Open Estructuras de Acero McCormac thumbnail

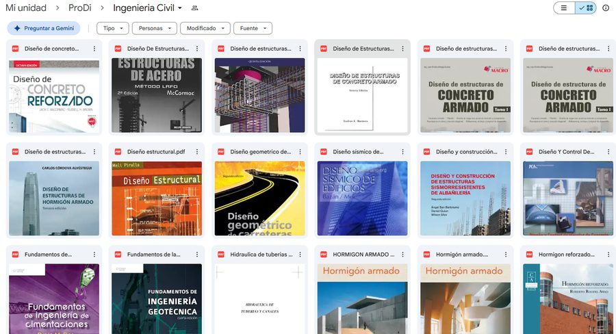[157, 96]
